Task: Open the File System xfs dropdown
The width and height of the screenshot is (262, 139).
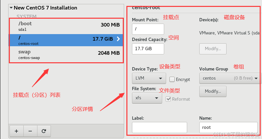Action: (x=147, y=98)
